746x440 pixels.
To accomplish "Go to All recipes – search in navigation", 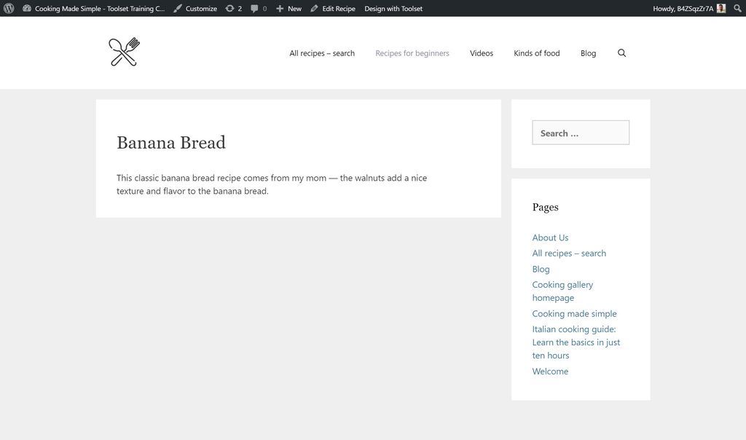I will click(x=322, y=53).
